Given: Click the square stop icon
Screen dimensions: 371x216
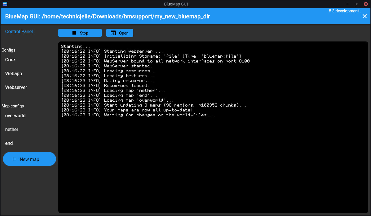Looking at the screenshot, I should [x=74, y=33].
